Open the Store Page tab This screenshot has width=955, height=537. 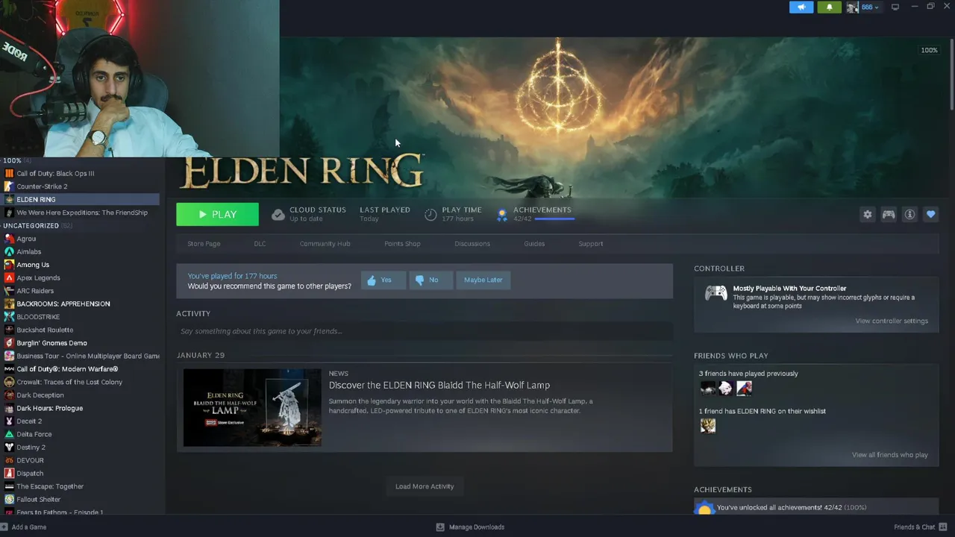coord(204,244)
